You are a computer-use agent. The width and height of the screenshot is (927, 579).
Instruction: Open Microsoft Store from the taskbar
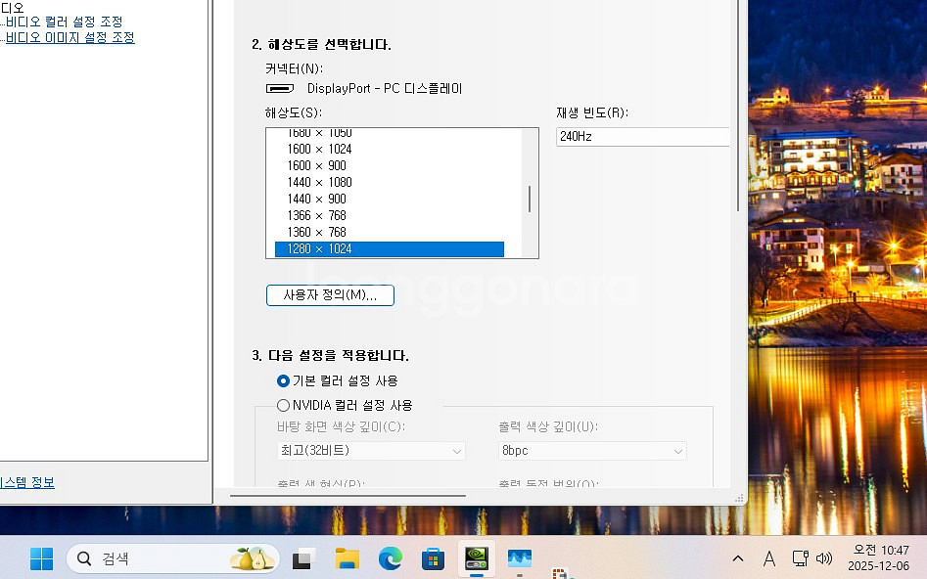click(x=433, y=558)
